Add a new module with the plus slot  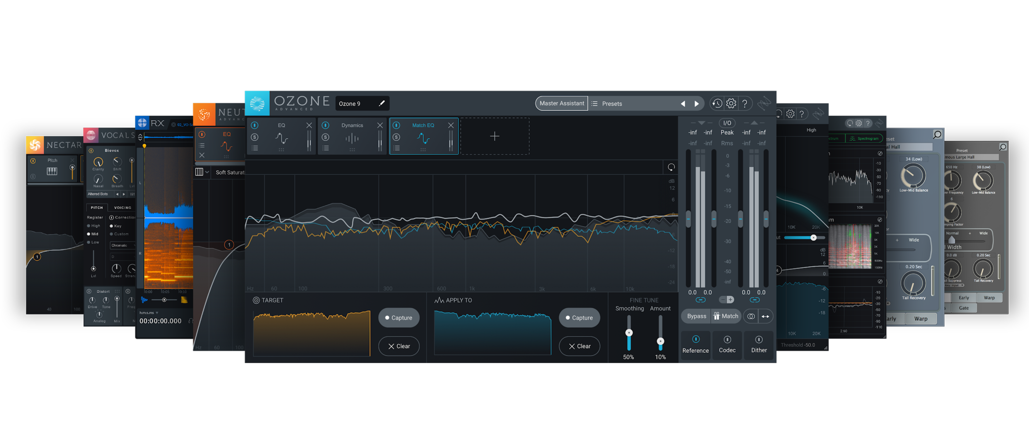[x=495, y=136]
